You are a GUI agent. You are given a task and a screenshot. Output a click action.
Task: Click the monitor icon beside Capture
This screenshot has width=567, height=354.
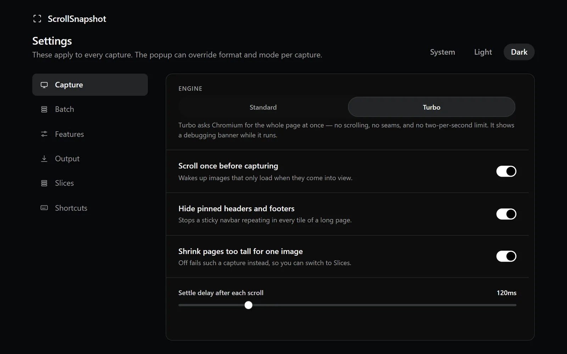pos(44,85)
